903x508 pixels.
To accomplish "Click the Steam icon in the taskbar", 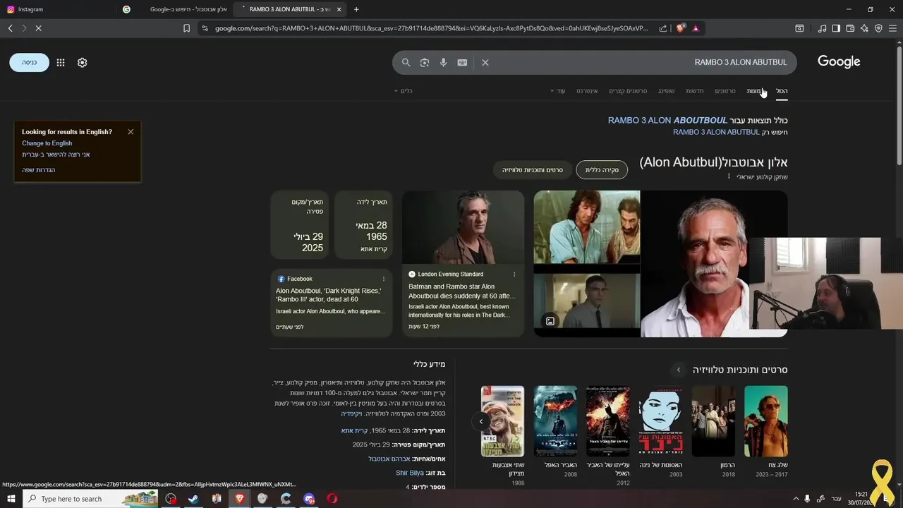I will pyautogui.click(x=193, y=499).
